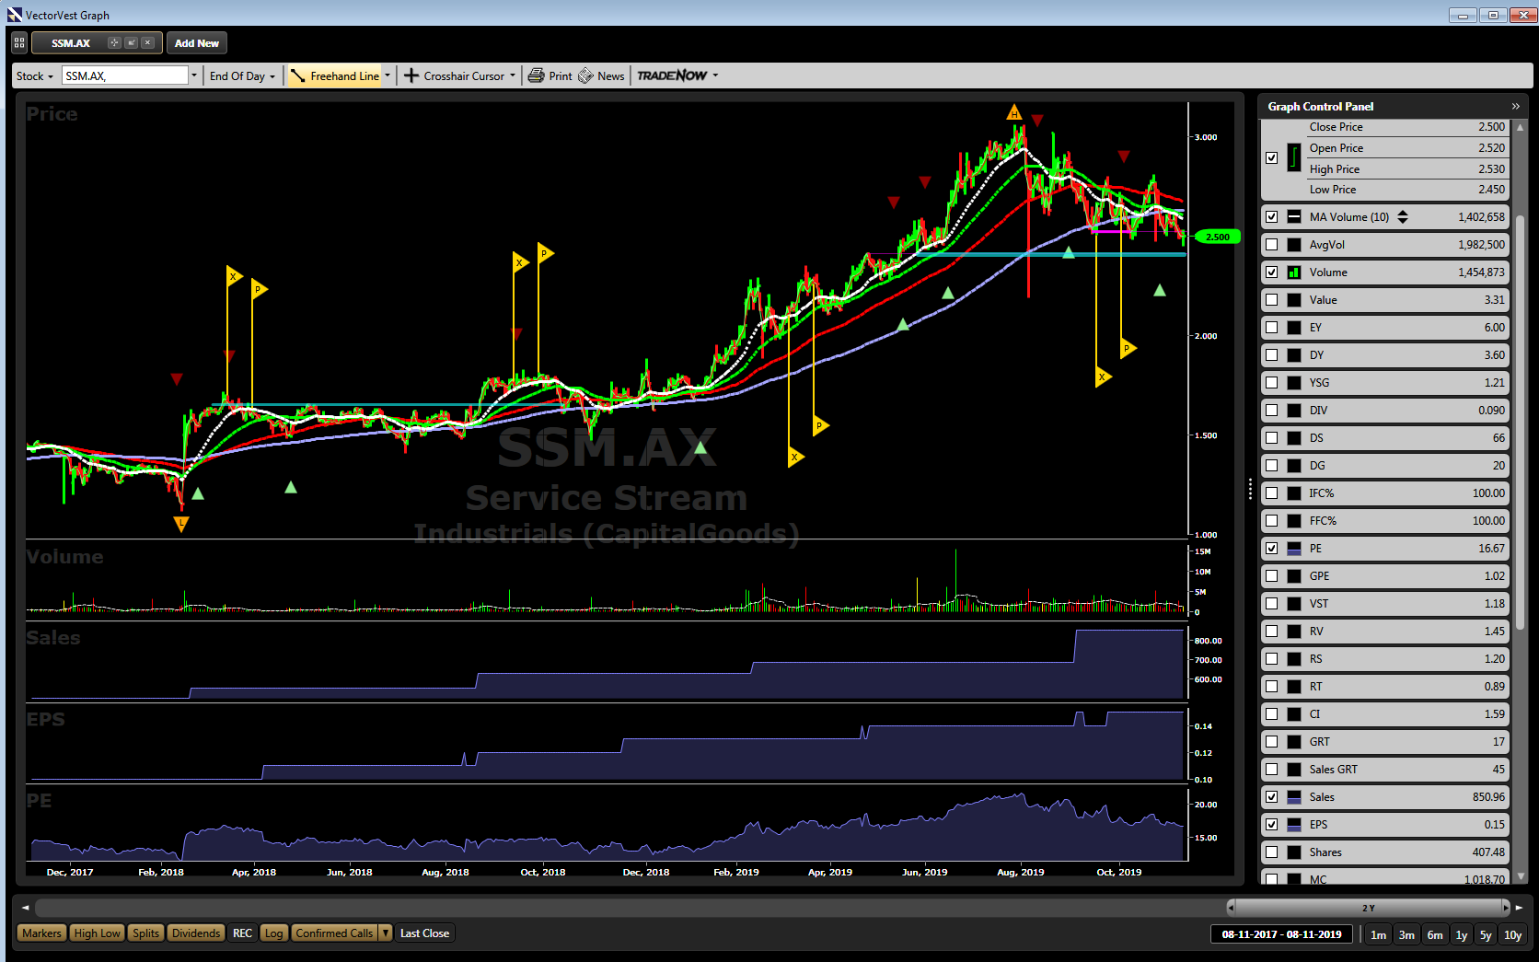
Task: Click the MA Volume color swatch
Action: coord(1294,217)
